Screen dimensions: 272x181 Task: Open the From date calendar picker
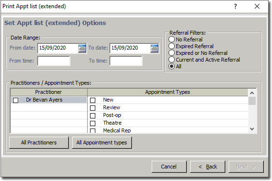coord(82,49)
